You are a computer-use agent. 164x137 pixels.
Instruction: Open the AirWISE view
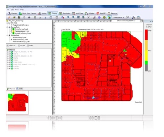click(x=101, y=14)
